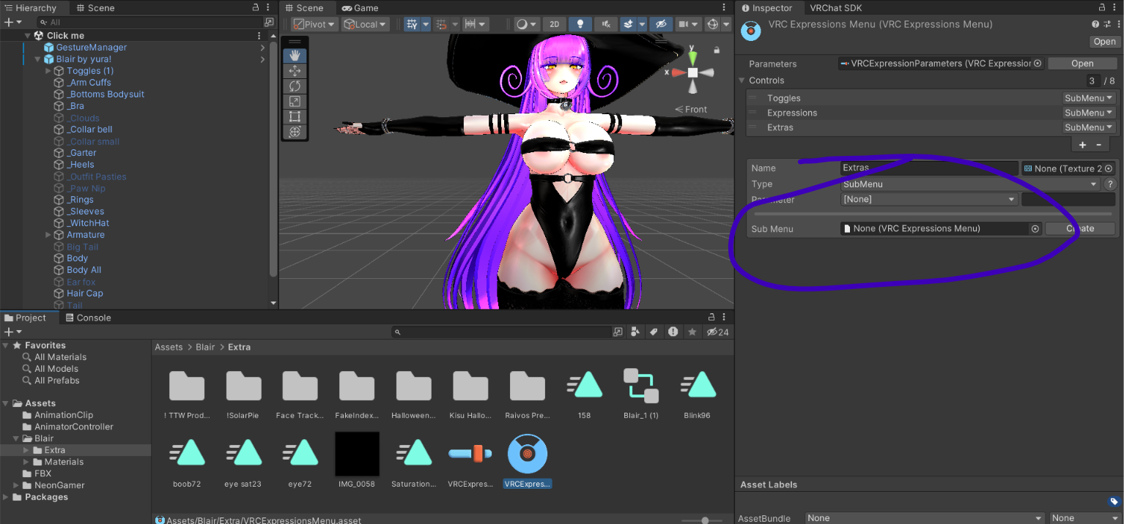Toggle Scene lighting bulb button
Image resolution: width=1124 pixels, height=524 pixels.
pos(581,24)
